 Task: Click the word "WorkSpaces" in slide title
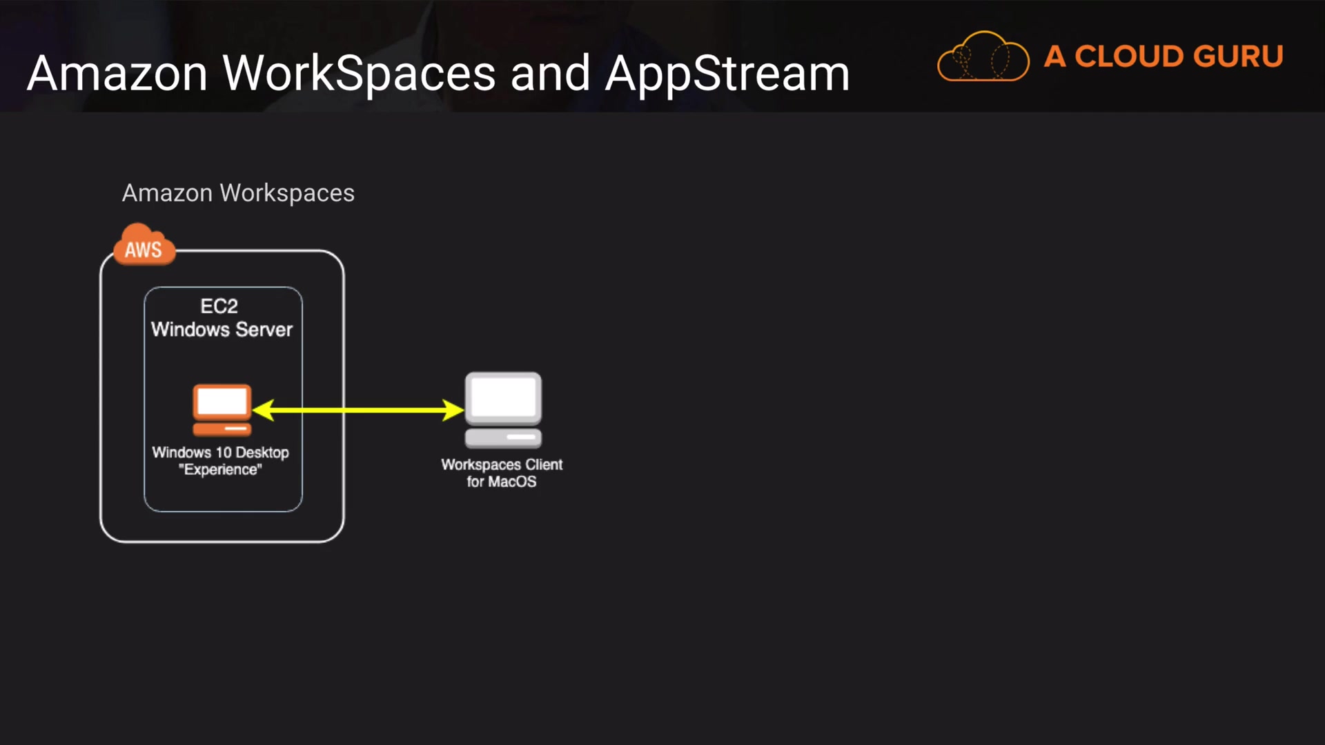pyautogui.click(x=359, y=74)
